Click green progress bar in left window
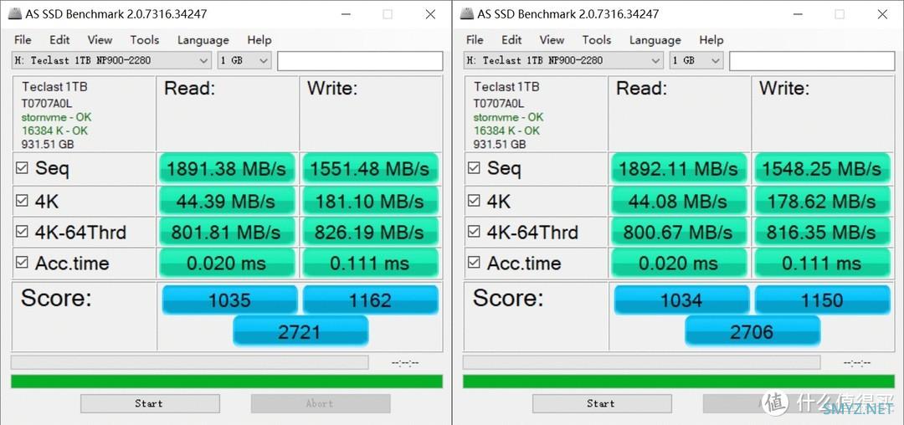904x425 pixels. click(227, 381)
